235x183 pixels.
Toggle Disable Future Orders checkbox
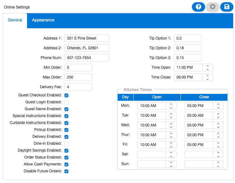coord(66,171)
